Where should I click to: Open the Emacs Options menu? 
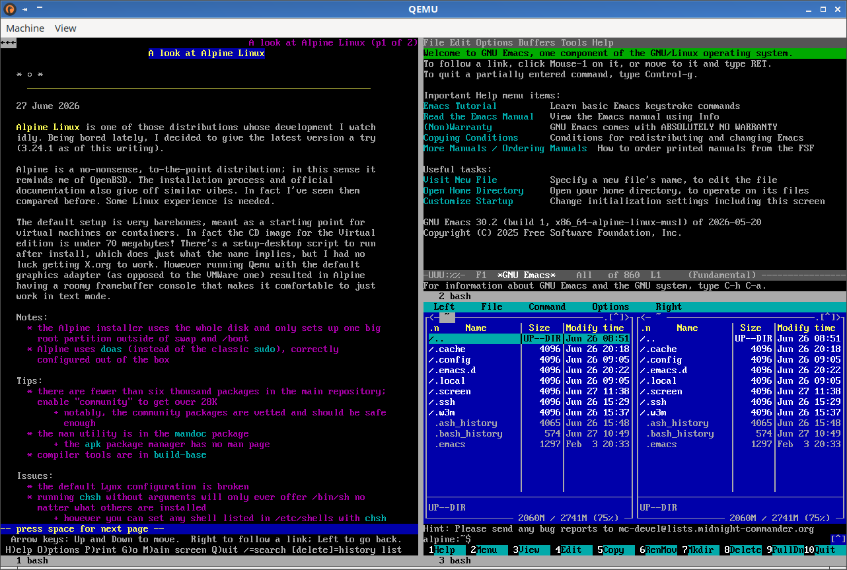point(495,43)
